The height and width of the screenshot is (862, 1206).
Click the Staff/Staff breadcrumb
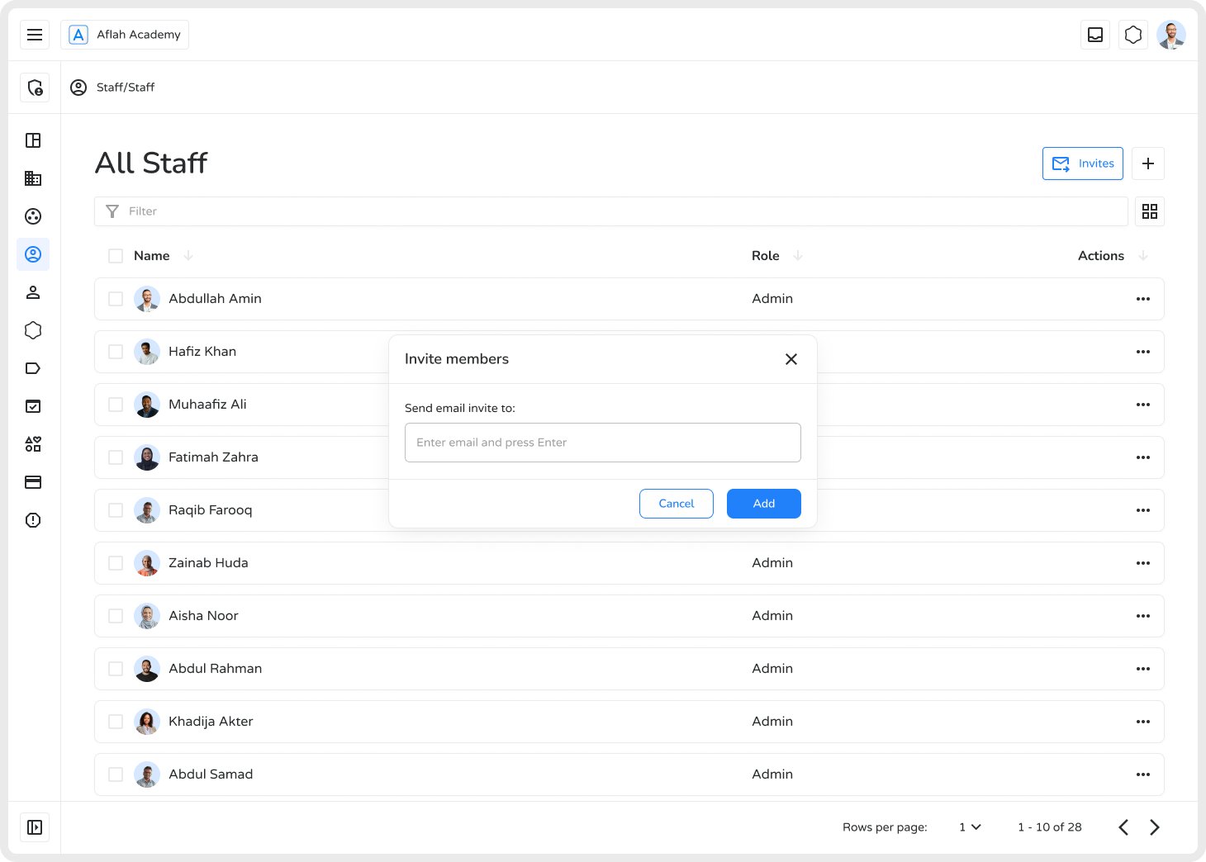125,88
